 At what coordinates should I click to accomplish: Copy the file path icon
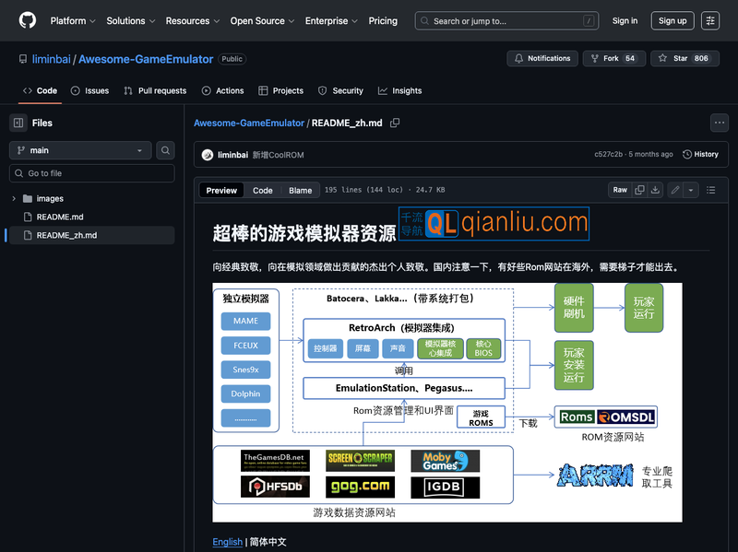395,123
